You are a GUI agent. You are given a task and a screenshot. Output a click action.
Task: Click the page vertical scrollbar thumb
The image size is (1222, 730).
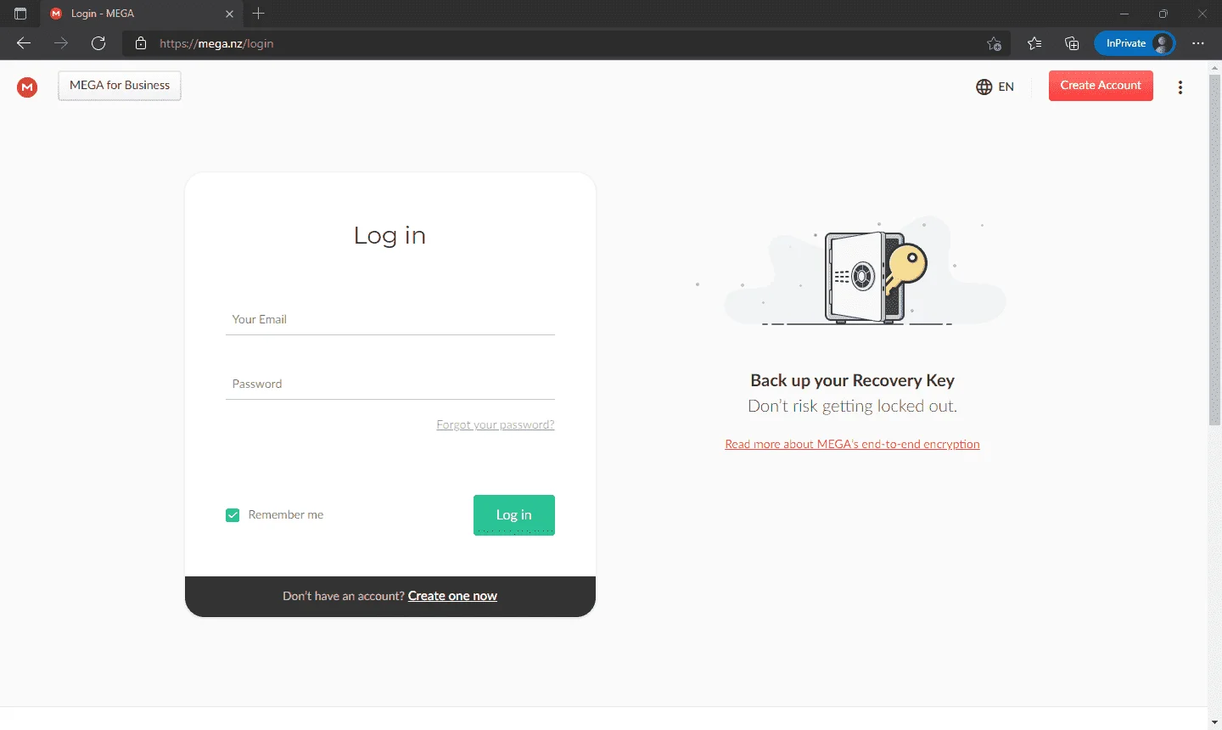(1214, 250)
